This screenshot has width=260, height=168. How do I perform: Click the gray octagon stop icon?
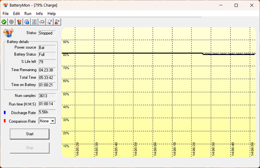(x=11, y=22)
